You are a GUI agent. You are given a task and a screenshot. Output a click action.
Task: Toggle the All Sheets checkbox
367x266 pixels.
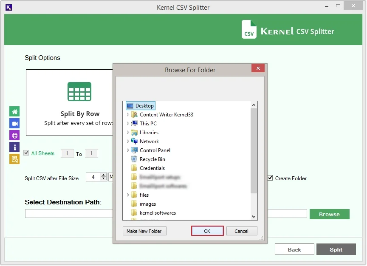click(26, 153)
